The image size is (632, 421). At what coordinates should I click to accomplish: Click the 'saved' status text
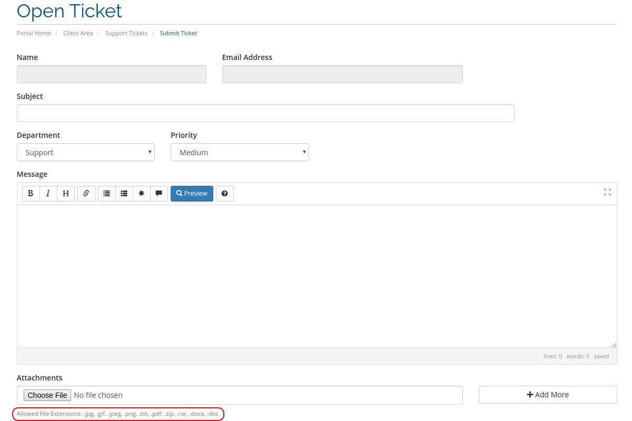tap(601, 356)
